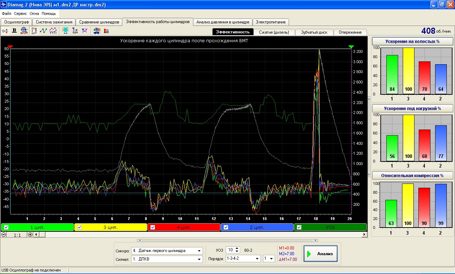Open the Файл menu

[x=6, y=13]
